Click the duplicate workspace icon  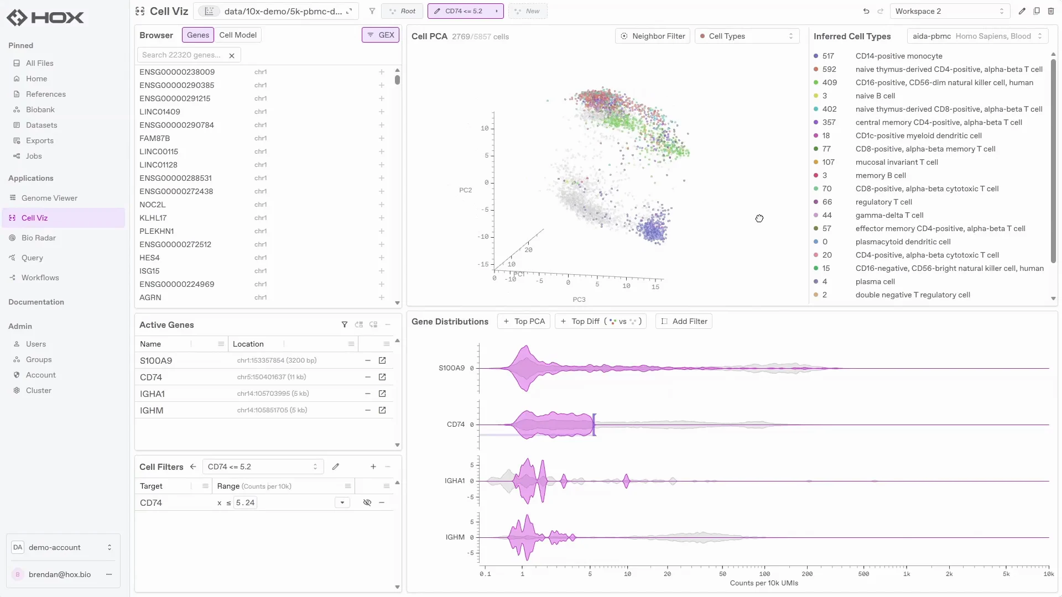pos(1037,11)
